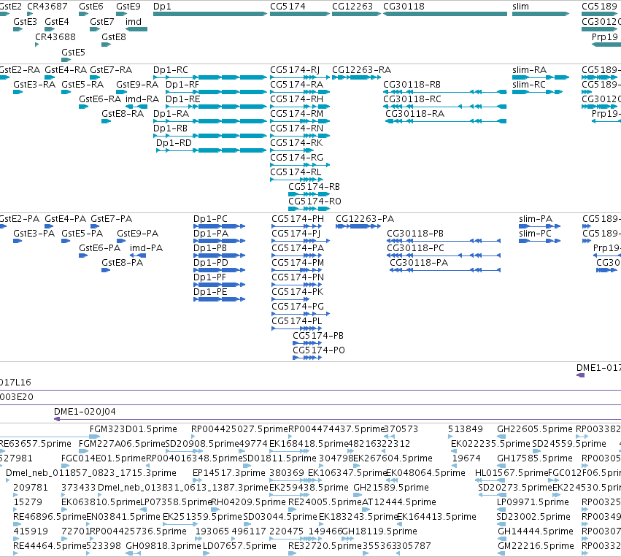Viewport: 621px width, 557px height.
Task: Open the "HL01567.5prime" EST label
Action: (x=512, y=472)
